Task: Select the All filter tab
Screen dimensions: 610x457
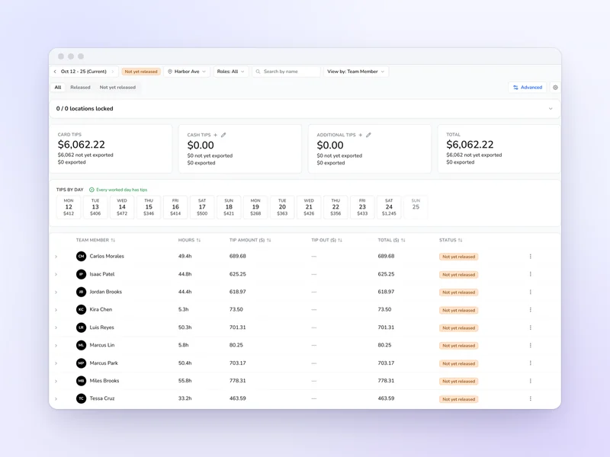Action: click(x=58, y=88)
